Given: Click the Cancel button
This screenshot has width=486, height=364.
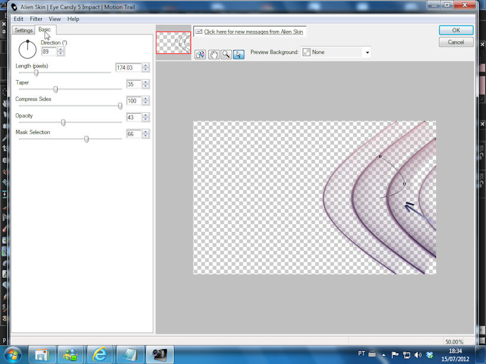Looking at the screenshot, I should coord(456,42).
